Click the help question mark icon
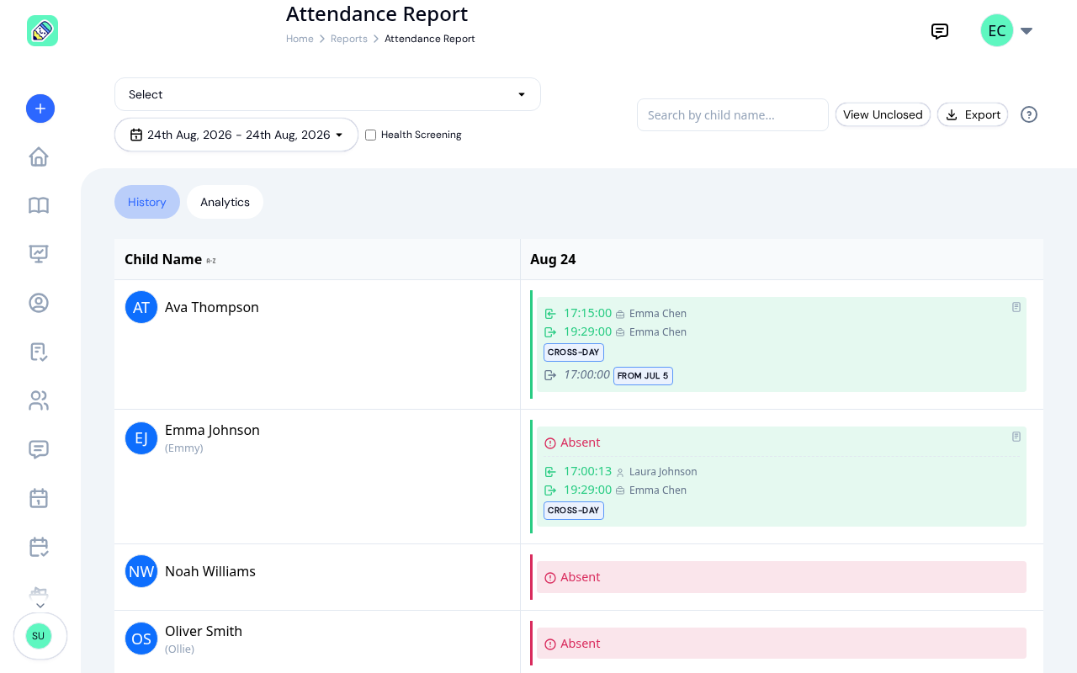The width and height of the screenshot is (1077, 673). pos(1029,114)
